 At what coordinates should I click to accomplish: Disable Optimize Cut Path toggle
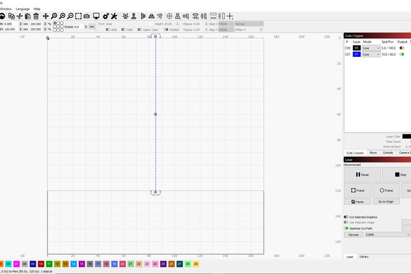click(346, 228)
